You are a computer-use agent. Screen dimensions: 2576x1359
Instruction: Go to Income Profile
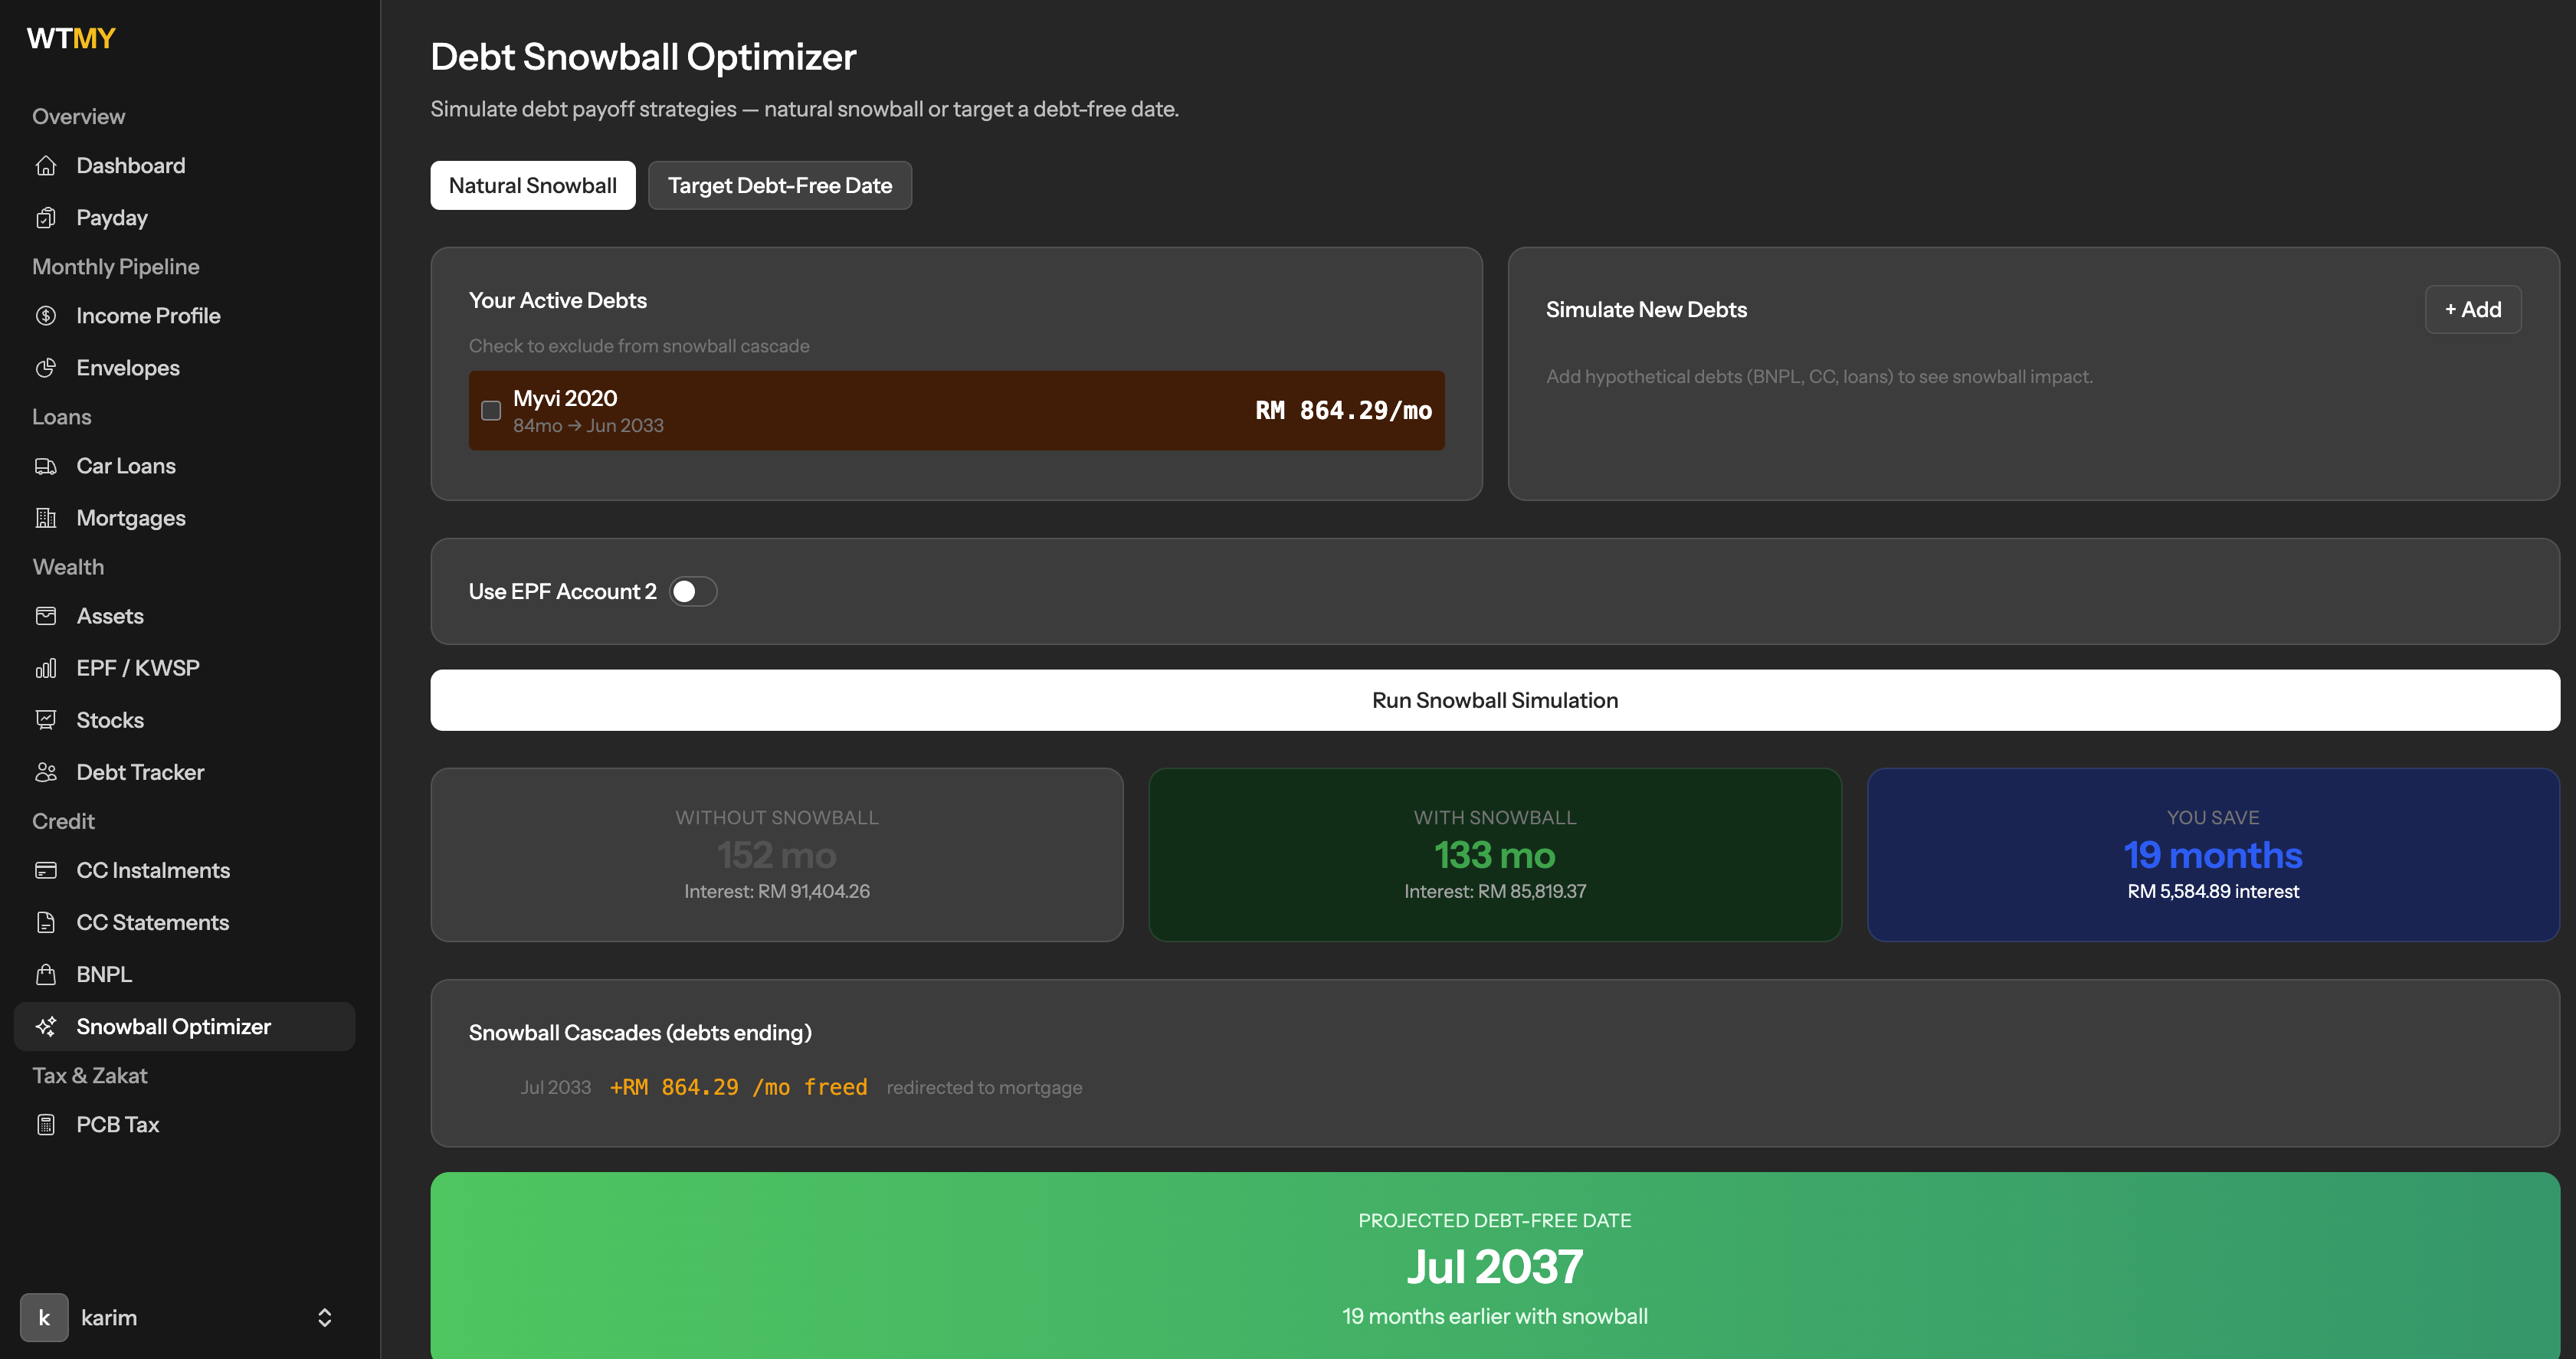point(185,316)
